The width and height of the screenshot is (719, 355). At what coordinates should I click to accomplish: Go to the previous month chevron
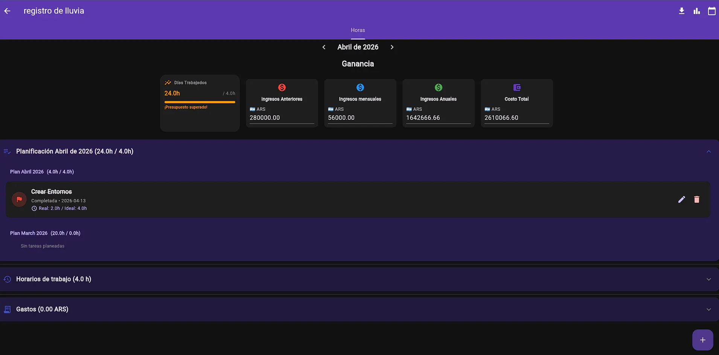324,47
